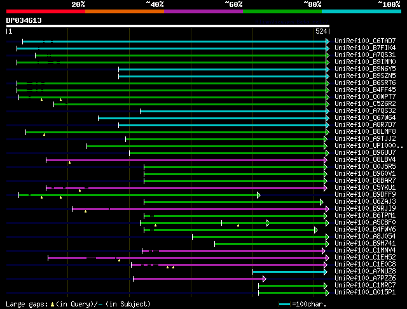The height and width of the screenshot is (309, 407).
Task: Click the UniRef100_Q6ZAJ3 label
Action: pyautogui.click(x=365, y=202)
